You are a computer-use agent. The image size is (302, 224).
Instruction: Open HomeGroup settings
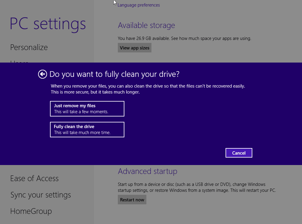click(x=31, y=211)
